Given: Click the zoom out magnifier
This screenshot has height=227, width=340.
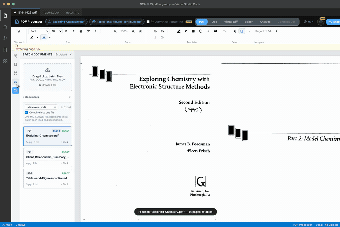Looking at the screenshot, I should (x=115, y=31).
